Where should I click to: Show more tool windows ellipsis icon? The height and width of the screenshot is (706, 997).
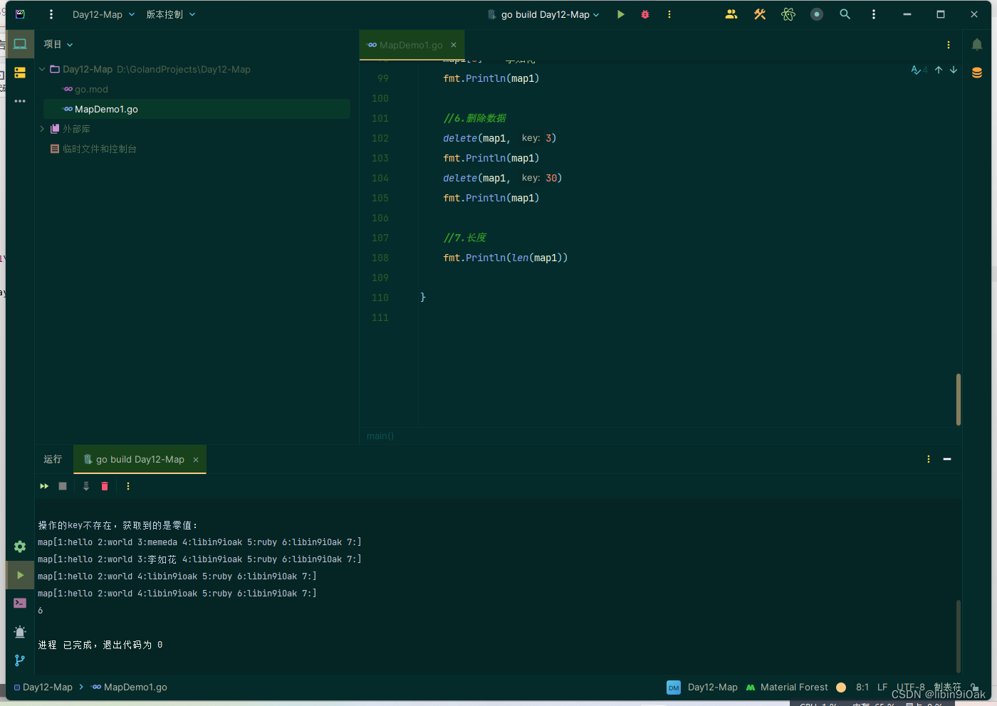coord(20,101)
